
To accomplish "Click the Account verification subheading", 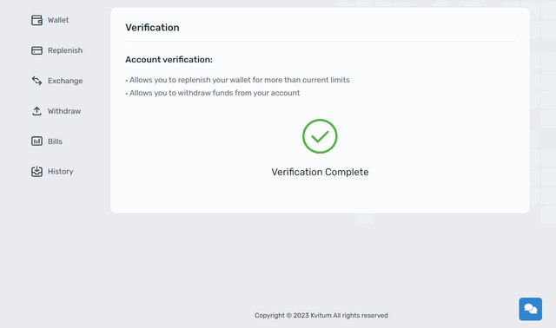I will (169, 60).
